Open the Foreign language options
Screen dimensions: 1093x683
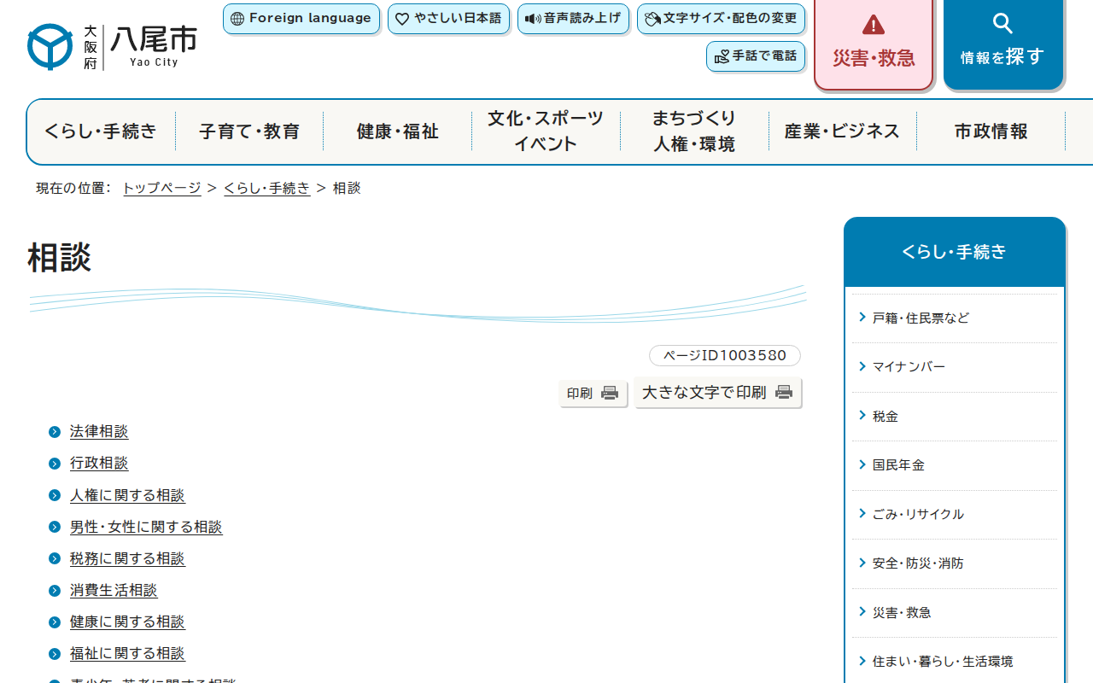point(301,19)
